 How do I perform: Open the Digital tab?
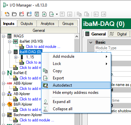point(119,34)
